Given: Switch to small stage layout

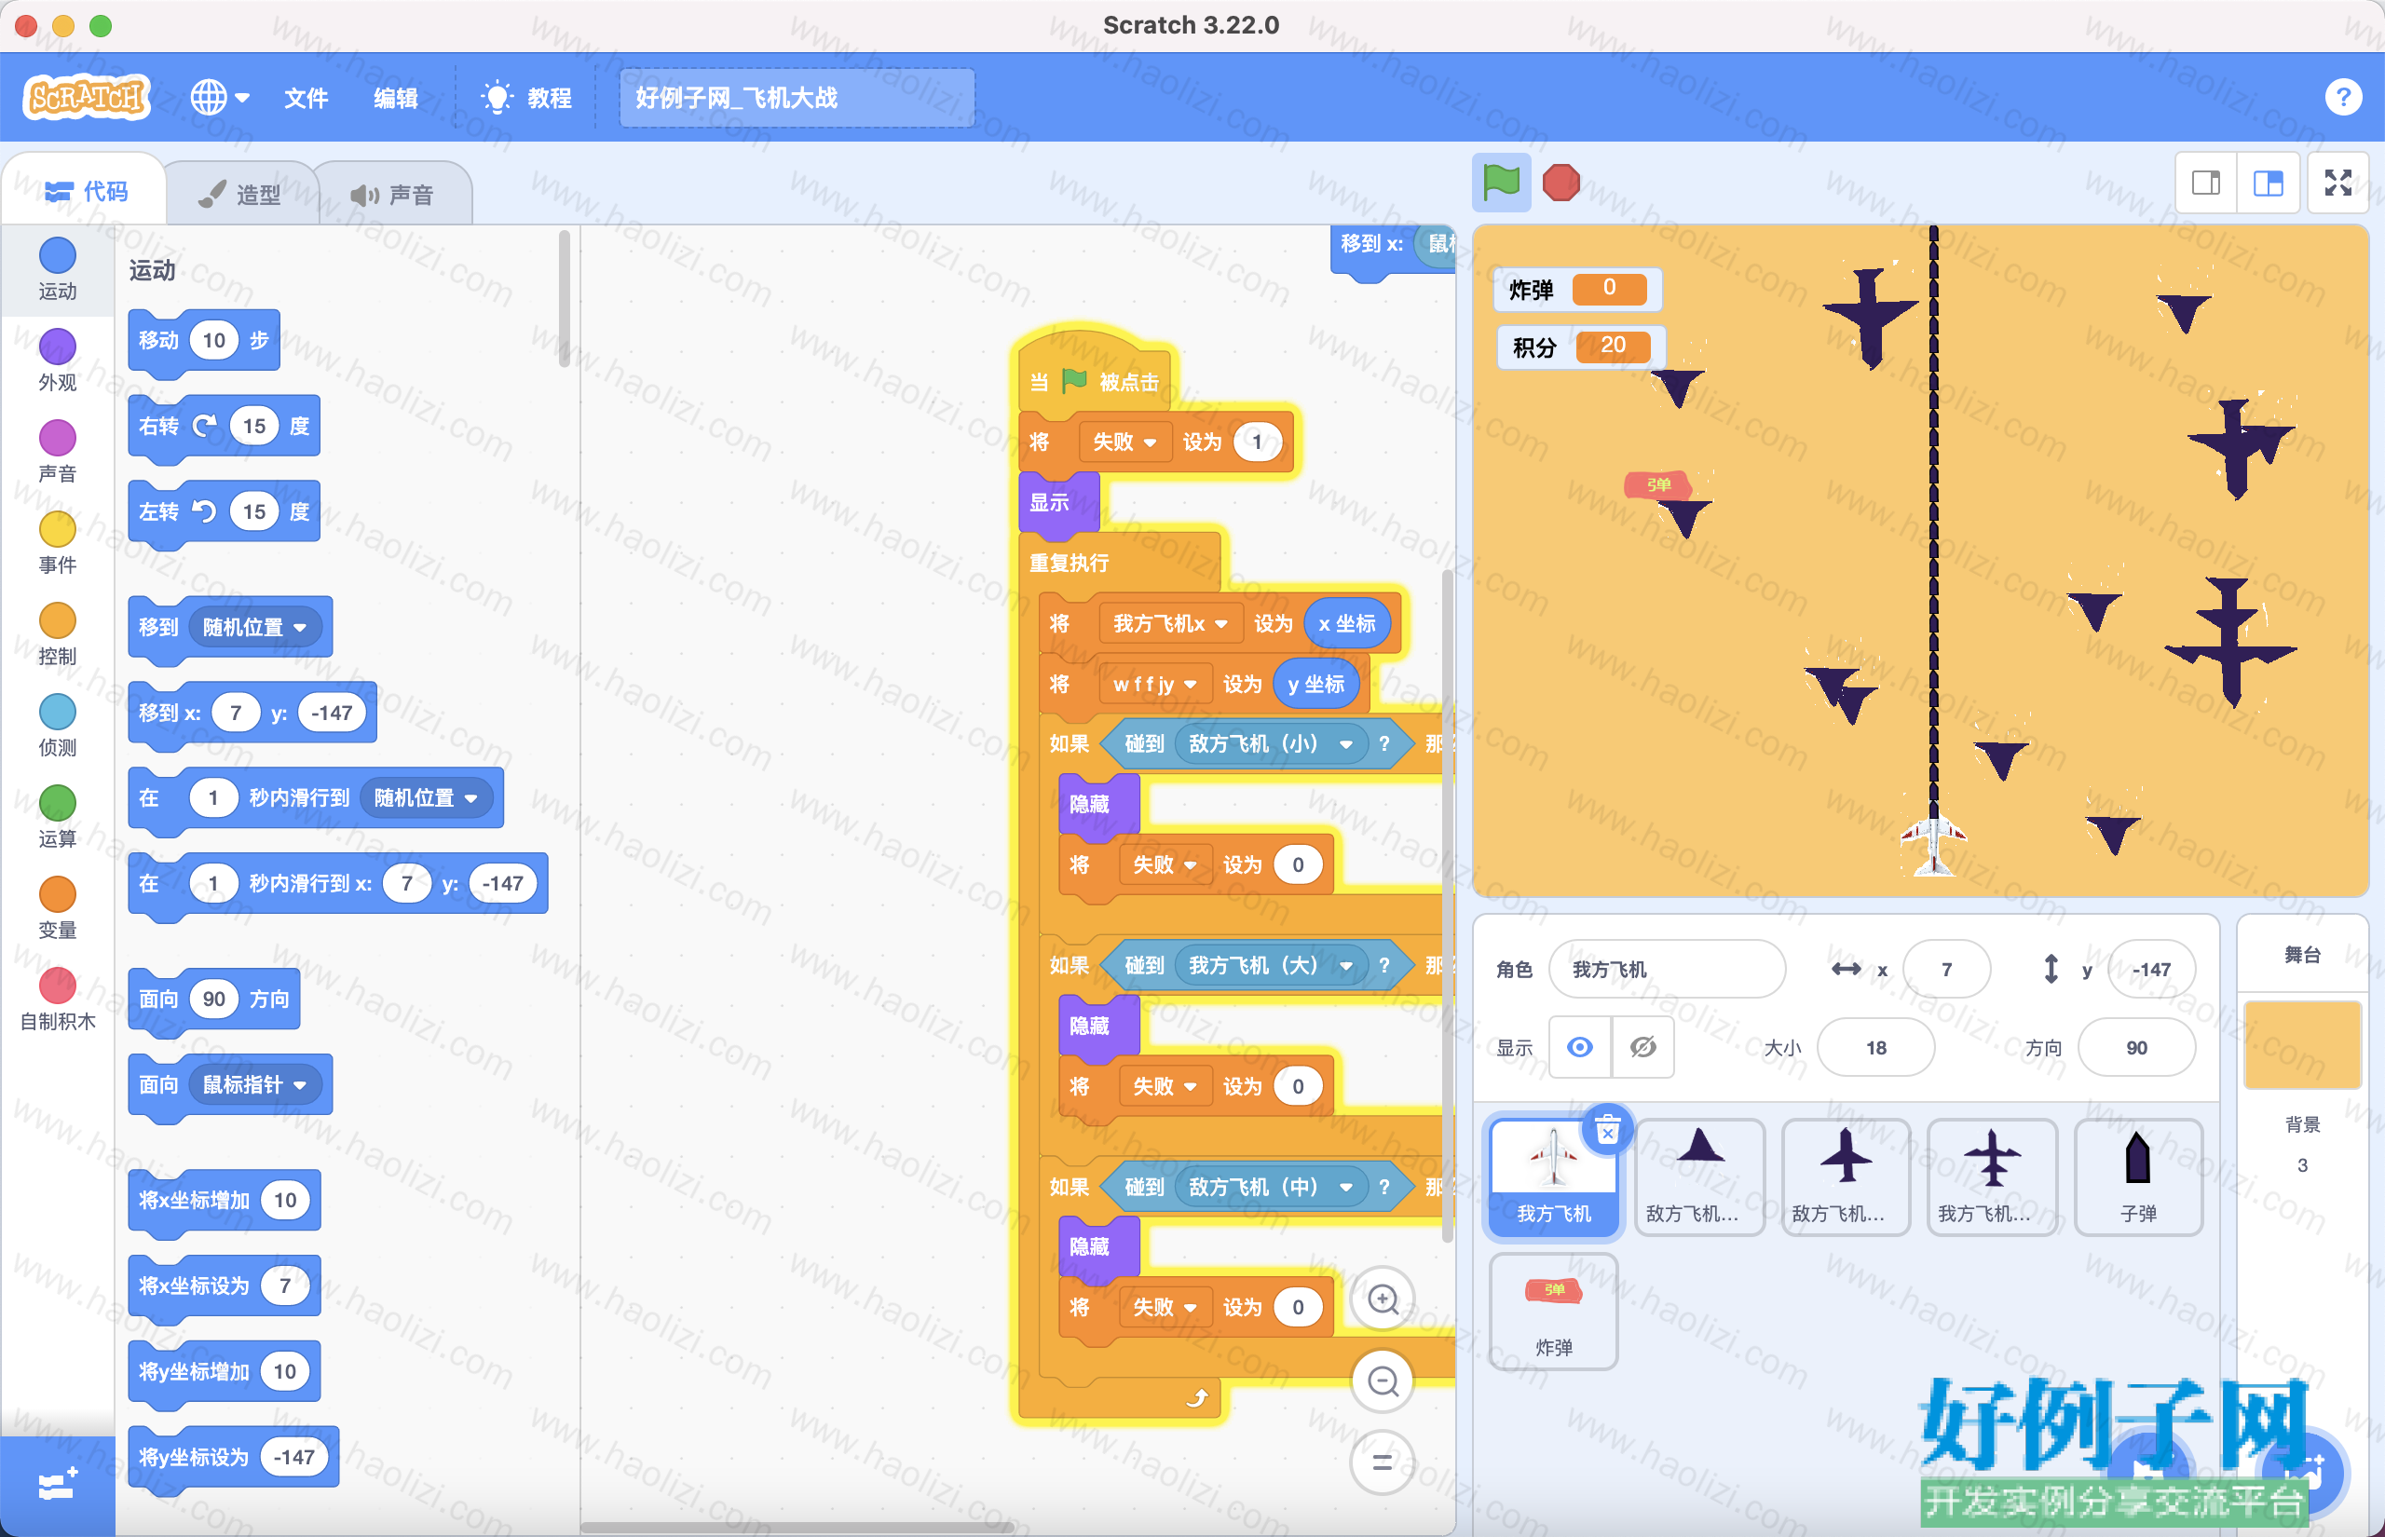Looking at the screenshot, I should 2206,183.
